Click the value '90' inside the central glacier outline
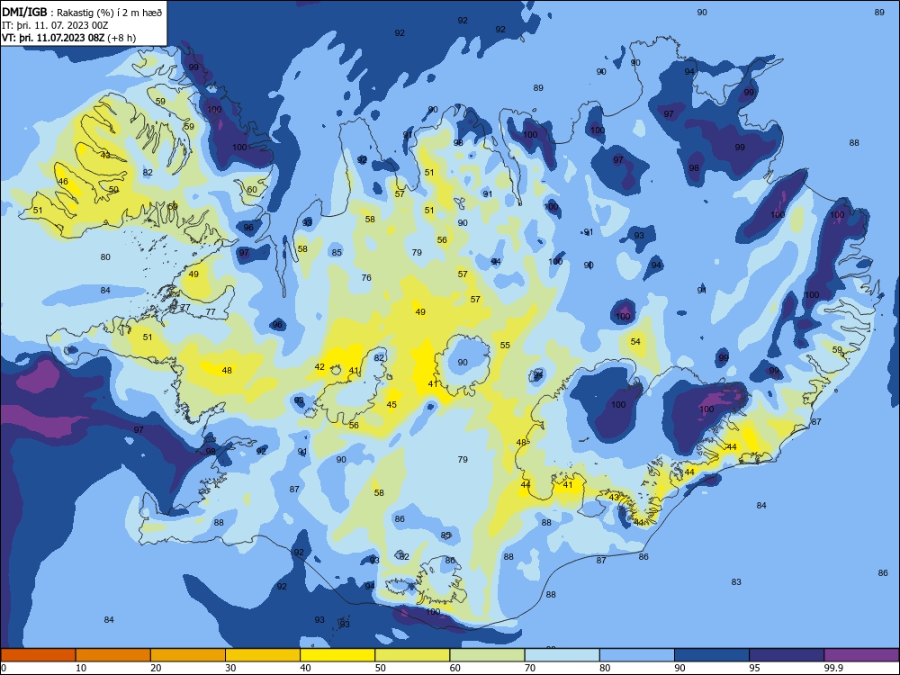 (463, 363)
